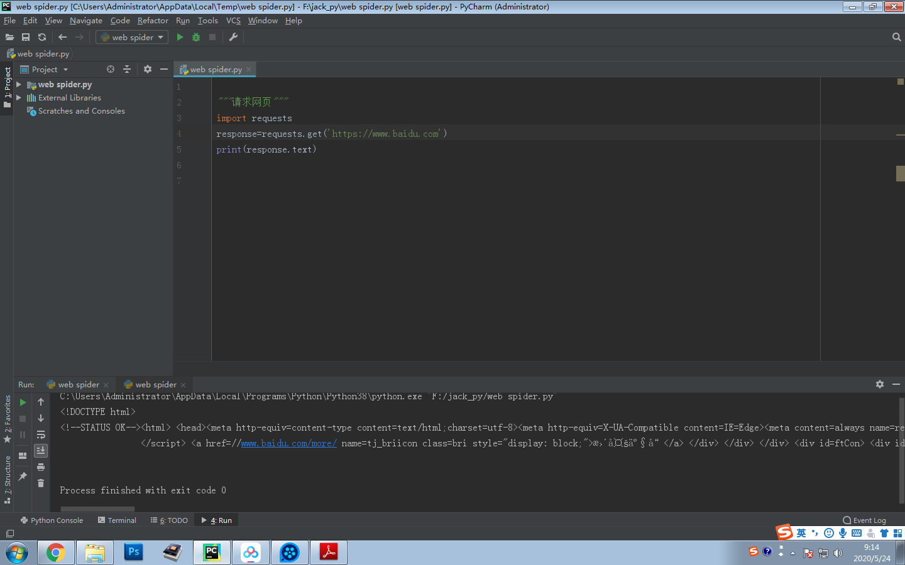Viewport: 905px width, 565px height.
Task: Close the first 'web spider' Run tab
Action: point(106,385)
